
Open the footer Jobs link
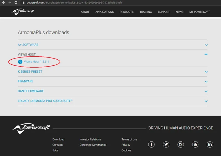[x=56, y=150]
